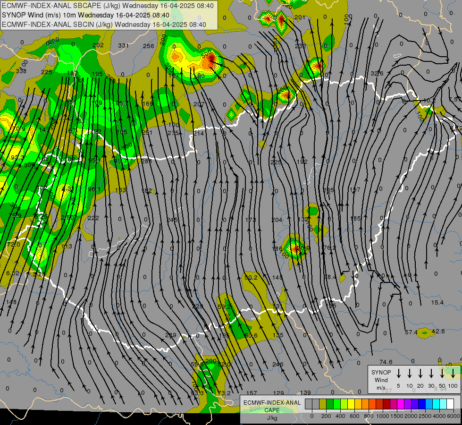This screenshot has width=462, height=425.
Task: Click the '1000' tick label on CAPE scale
Action: [x=382, y=416]
